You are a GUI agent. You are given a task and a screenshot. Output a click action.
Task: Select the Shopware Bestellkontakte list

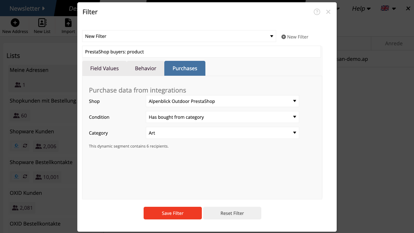click(x=41, y=162)
